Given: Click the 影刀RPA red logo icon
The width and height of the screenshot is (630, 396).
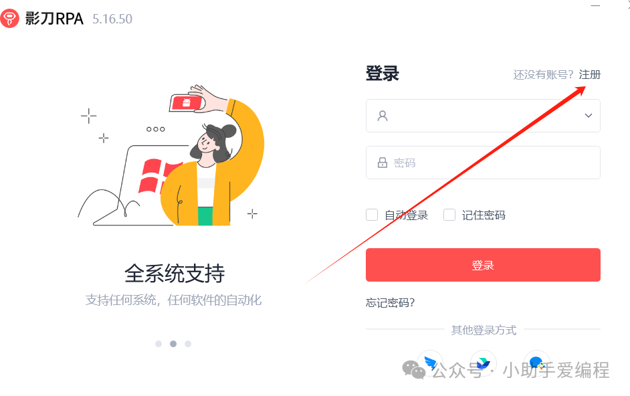Looking at the screenshot, I should point(9,19).
